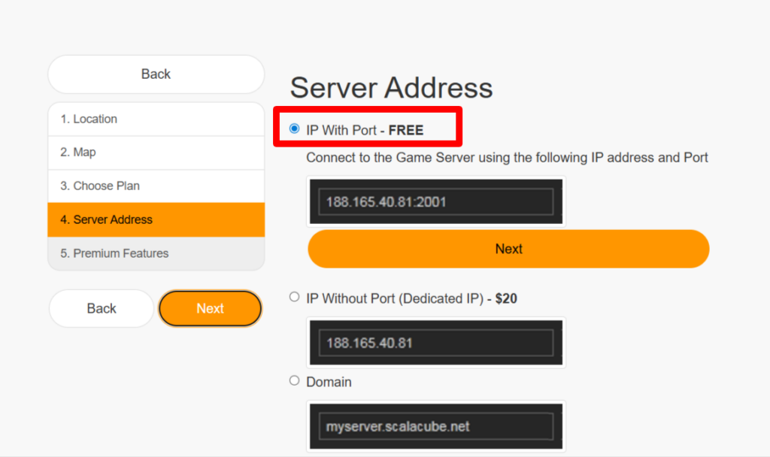
Task: Click the dedicated IP 188.165.40.81 field
Action: [435, 343]
